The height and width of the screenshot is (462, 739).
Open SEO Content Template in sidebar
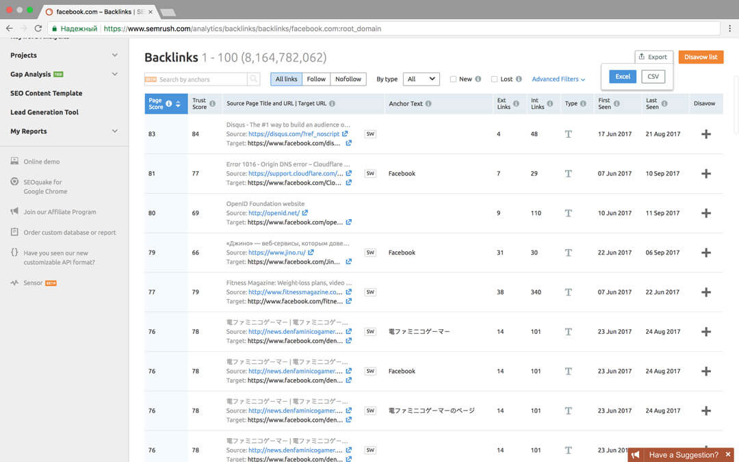tap(47, 93)
